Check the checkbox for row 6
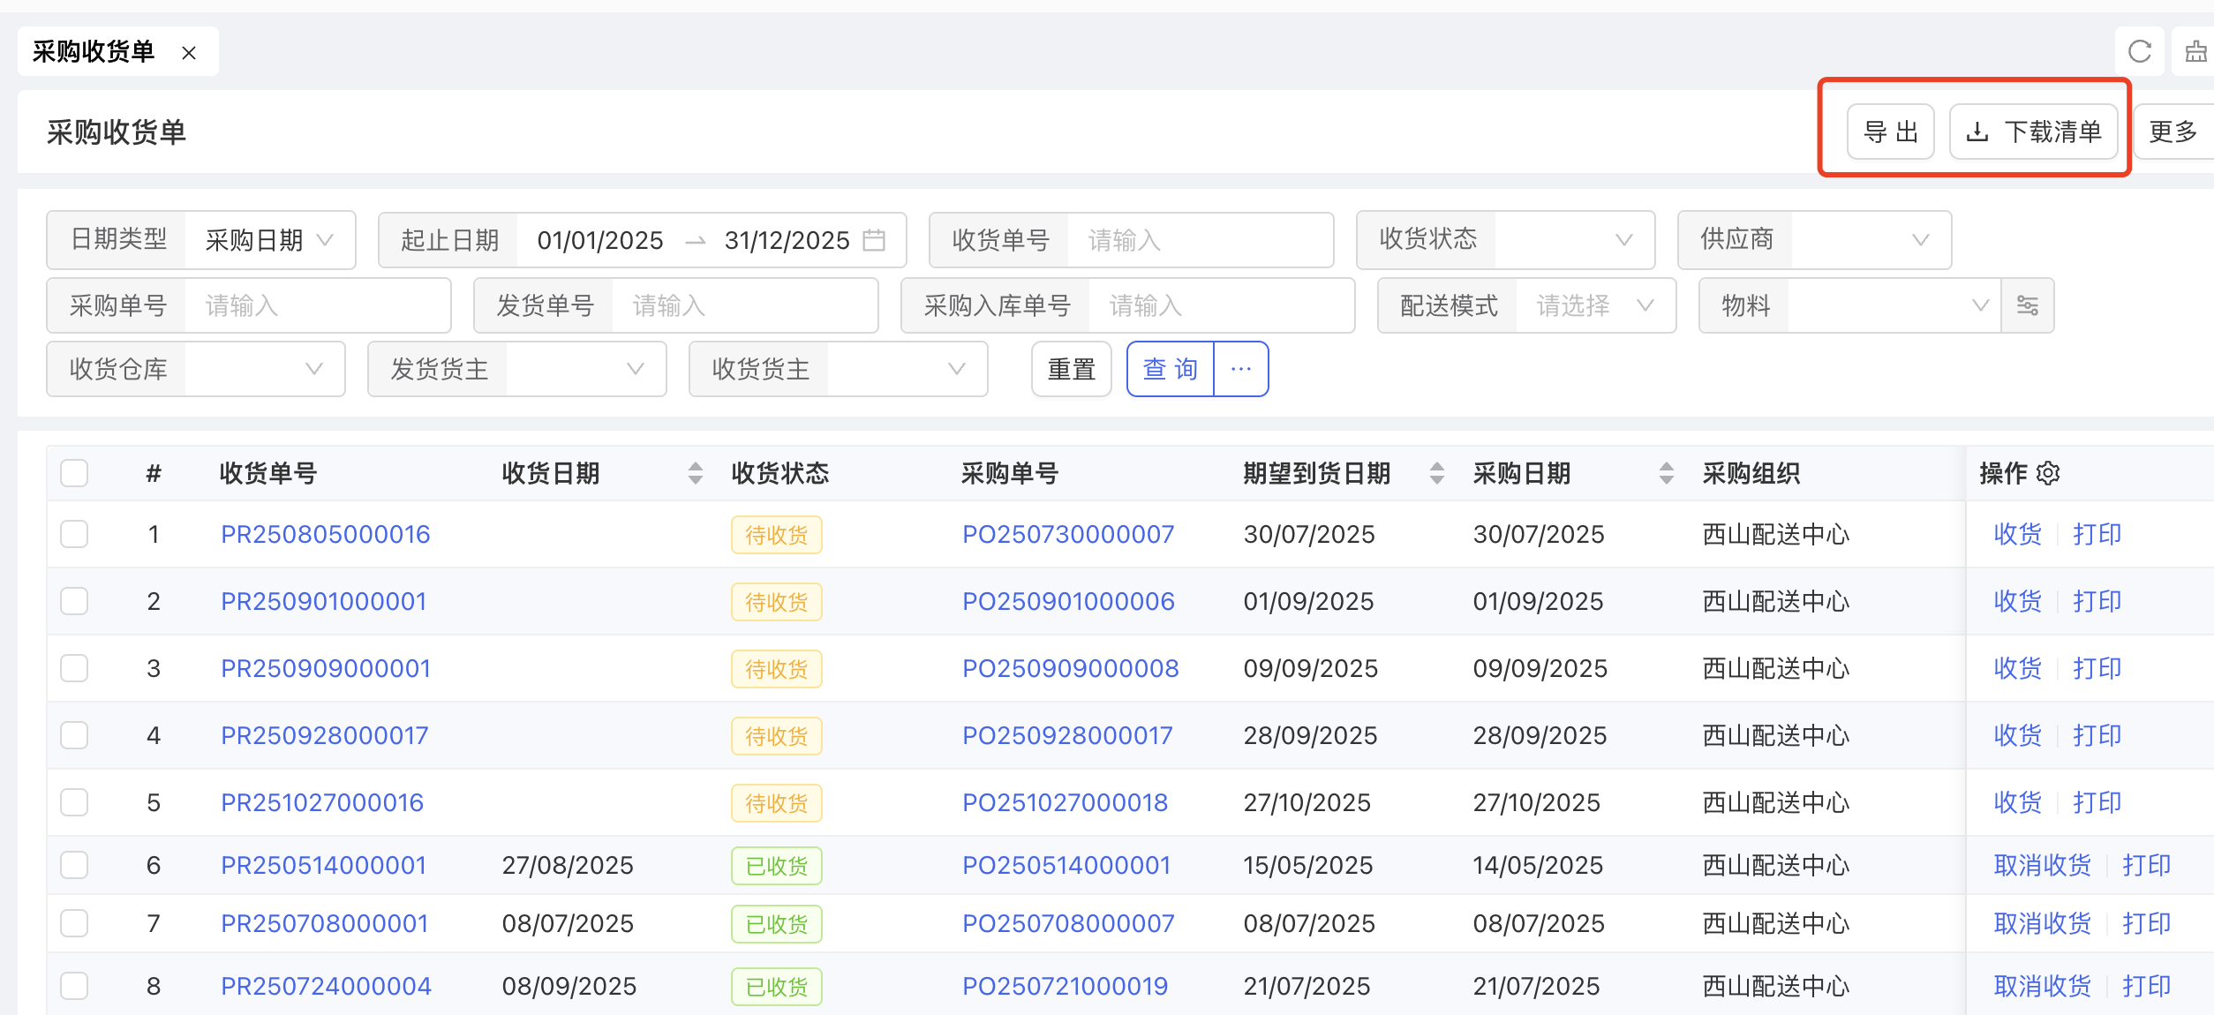 [74, 865]
